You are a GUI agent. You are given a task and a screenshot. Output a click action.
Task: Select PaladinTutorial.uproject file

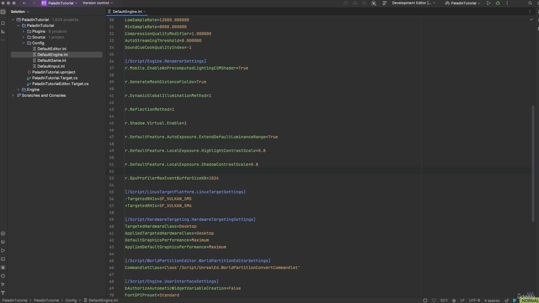pos(53,72)
